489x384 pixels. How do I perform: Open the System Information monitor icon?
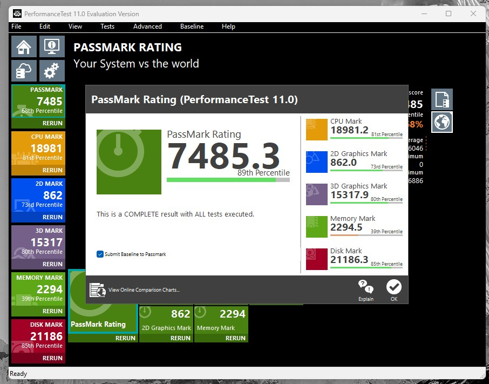(x=52, y=46)
